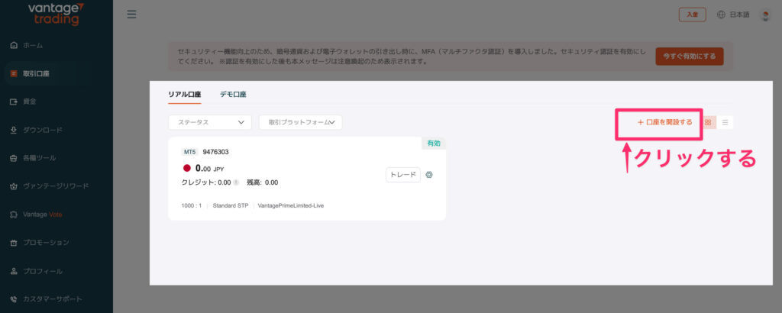The image size is (782, 313).
Task: Open the hamburger menu icon
Action: coord(131,15)
